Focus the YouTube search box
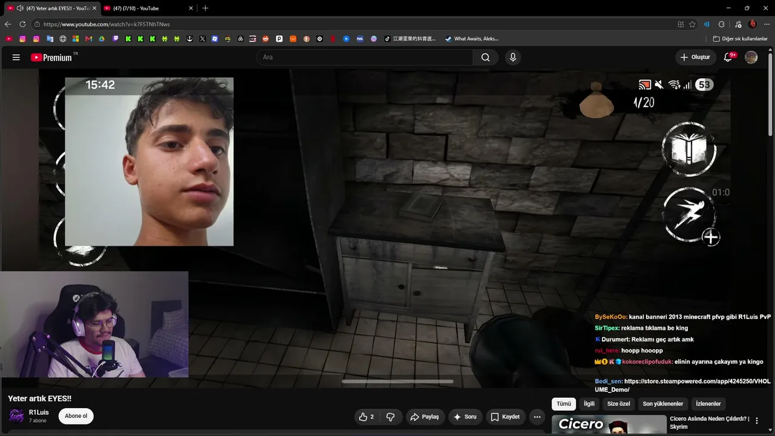This screenshot has height=436, width=775. (364, 58)
